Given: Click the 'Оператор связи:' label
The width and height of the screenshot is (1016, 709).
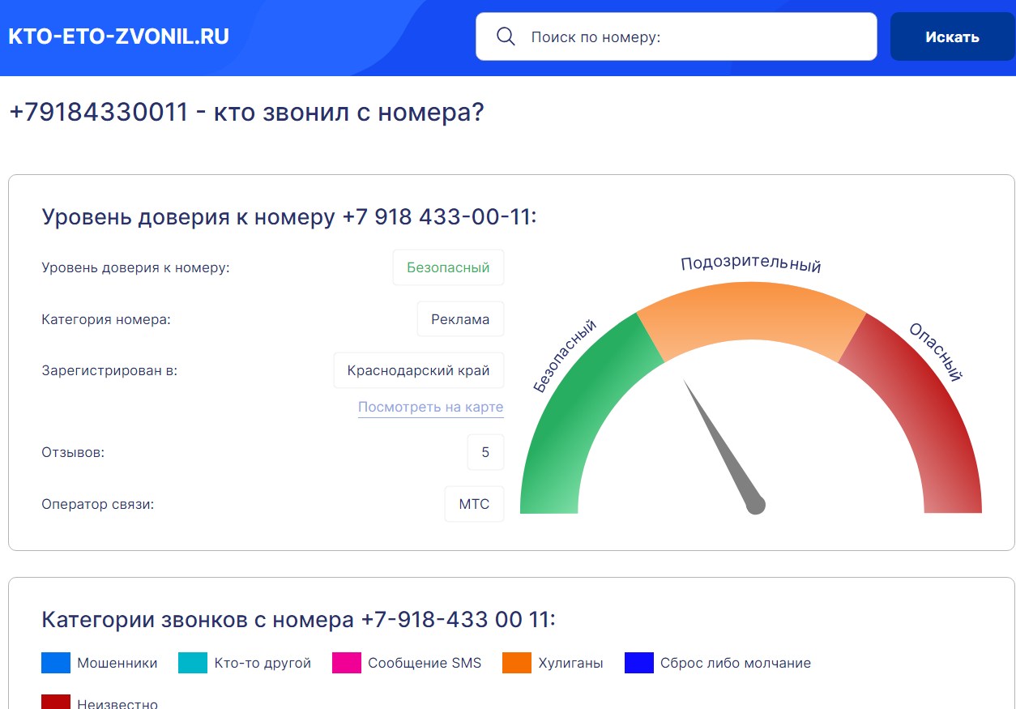Looking at the screenshot, I should (x=98, y=504).
